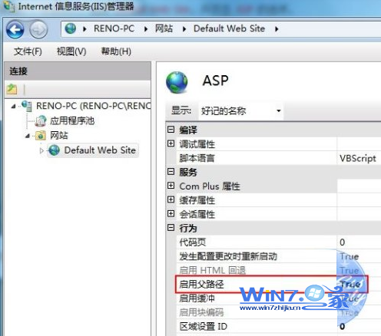This screenshot has width=381, height=336.
Task: Click the True value of 启用父路径
Action: pyautogui.click(x=350, y=284)
